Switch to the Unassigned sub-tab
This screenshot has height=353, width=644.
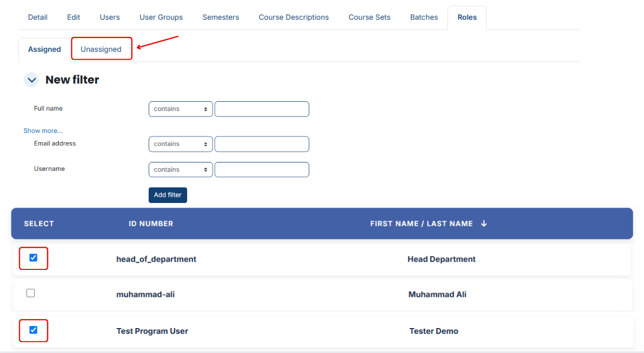coord(101,49)
